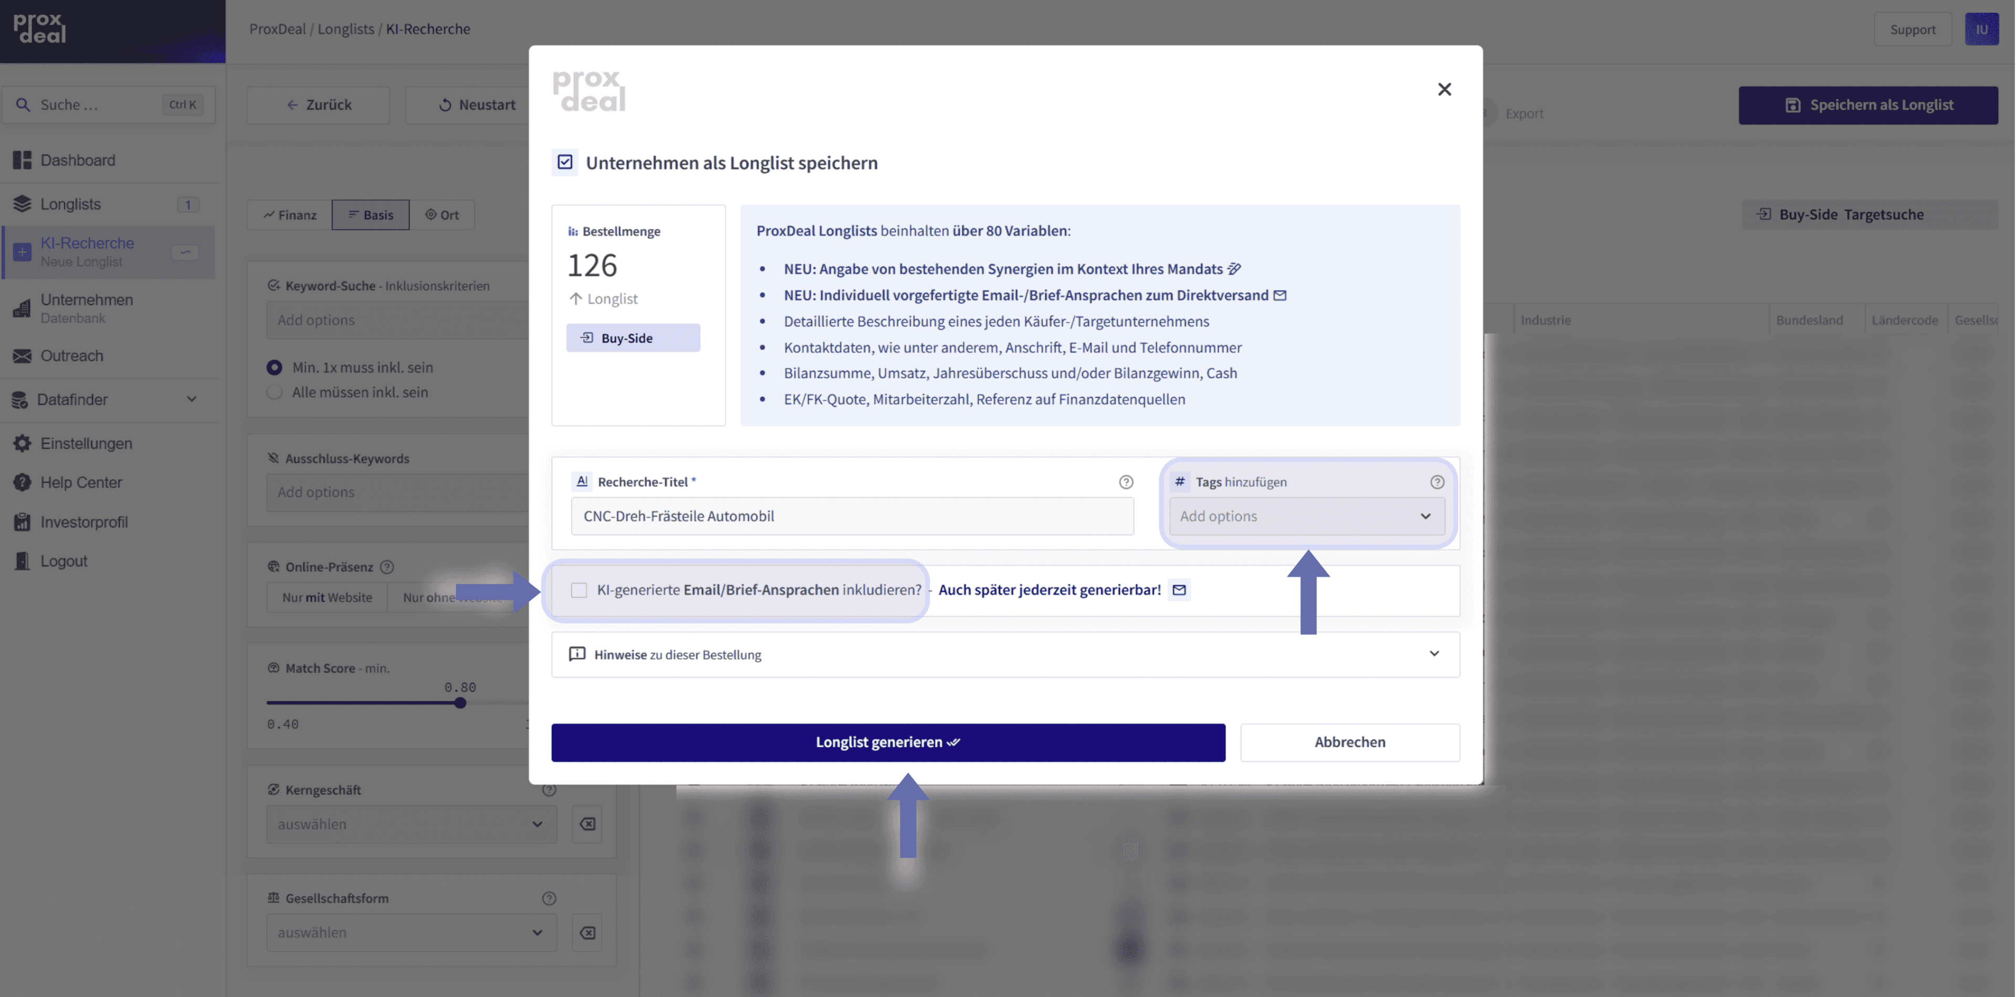Image resolution: width=2016 pixels, height=997 pixels.
Task: Click the Neustart button
Action: (x=476, y=105)
